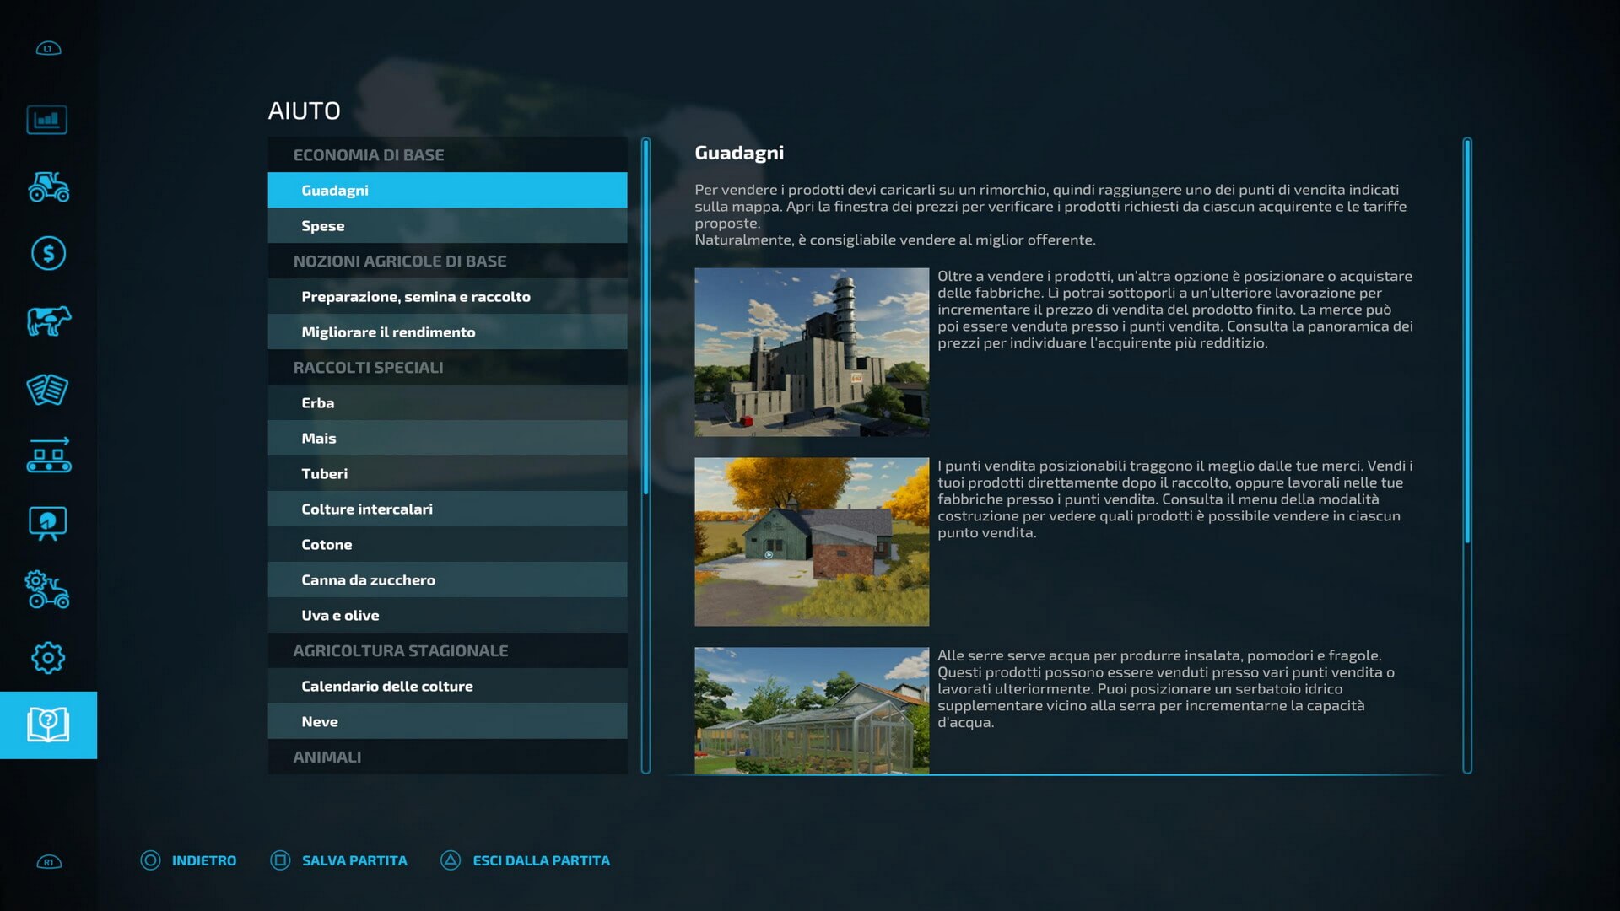Image resolution: width=1620 pixels, height=911 pixels.
Task: Click the AIUTO page title
Action: 304,111
